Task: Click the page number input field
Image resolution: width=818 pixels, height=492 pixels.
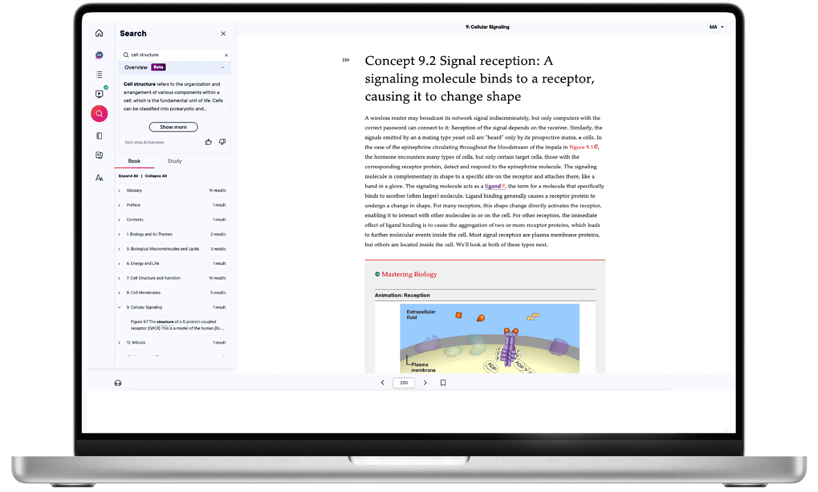Action: coord(404,383)
